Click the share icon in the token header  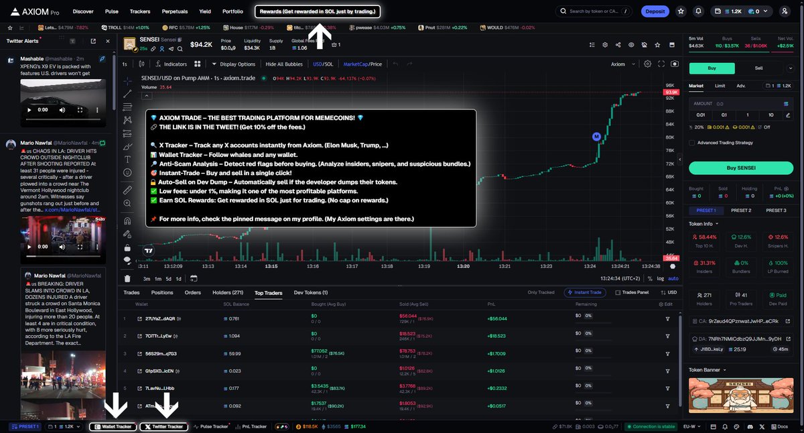point(618,45)
